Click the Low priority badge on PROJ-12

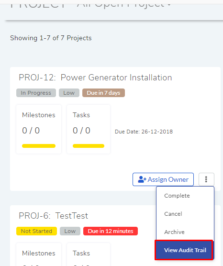click(69, 93)
